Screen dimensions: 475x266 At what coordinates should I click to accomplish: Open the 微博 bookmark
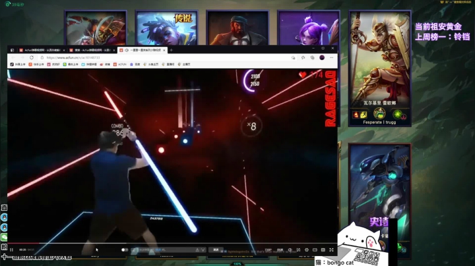point(105,65)
